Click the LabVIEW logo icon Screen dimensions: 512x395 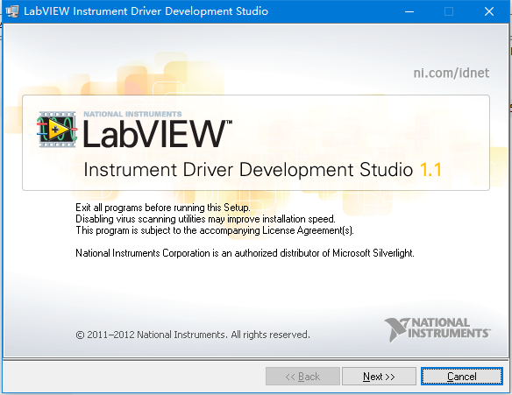point(57,130)
